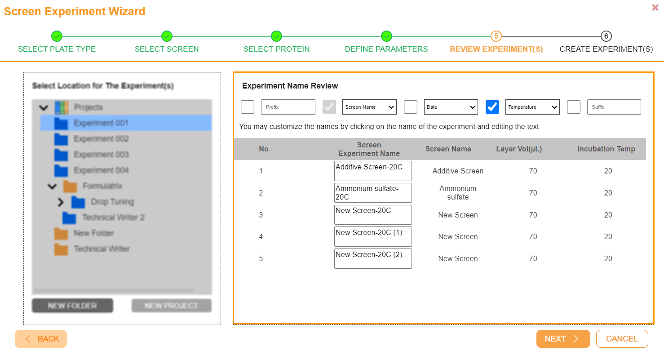
Task: Click the green checkmark above SELECT SCREEN
Action: [x=167, y=36]
